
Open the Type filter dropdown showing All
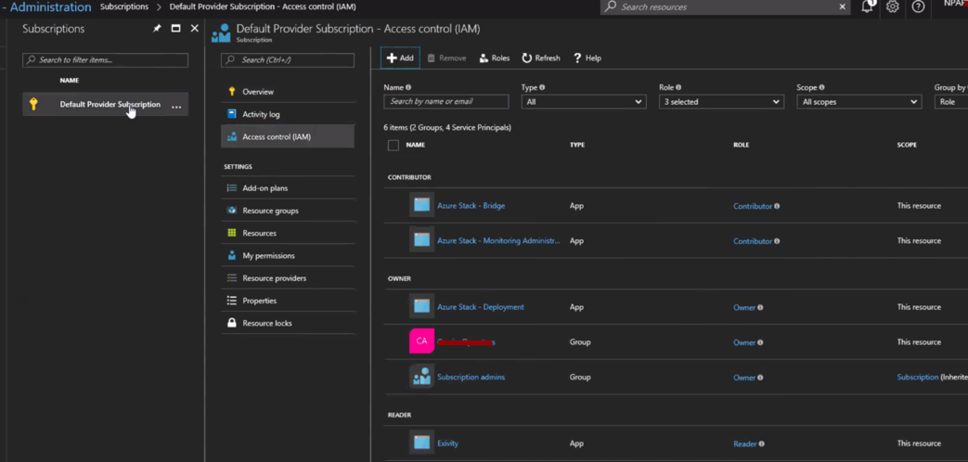coord(584,102)
